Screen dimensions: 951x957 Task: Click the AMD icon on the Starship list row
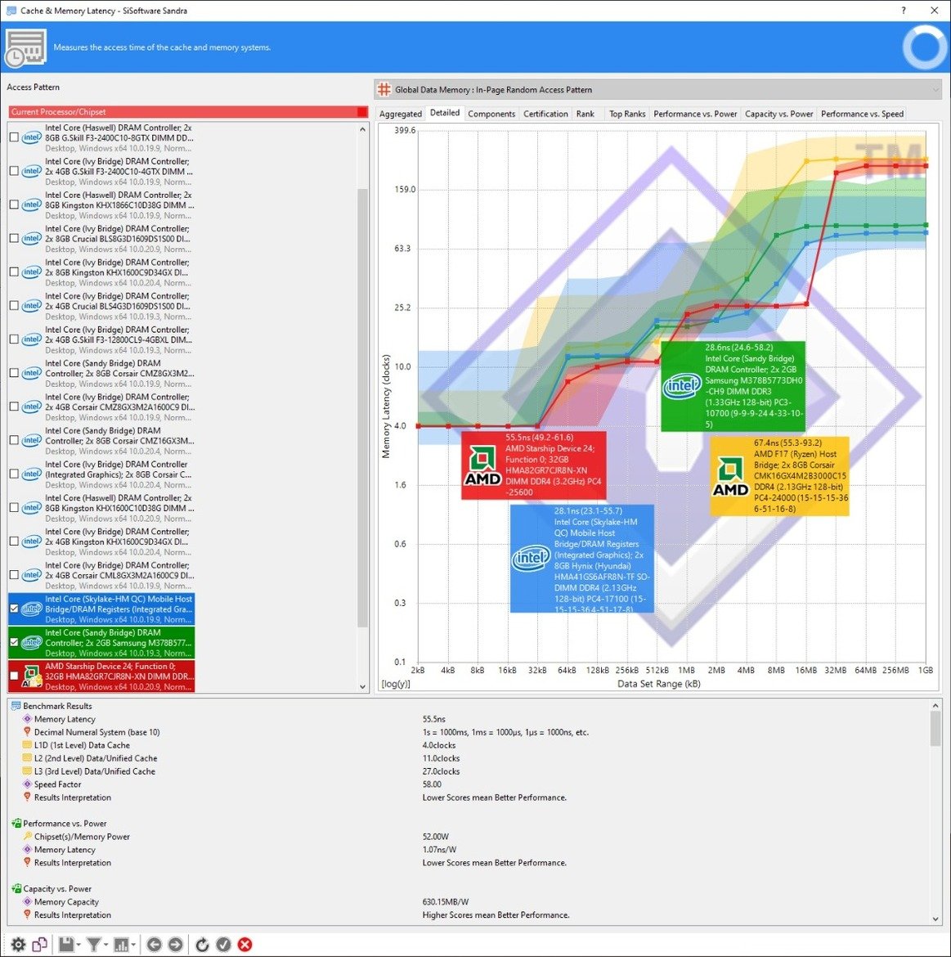[31, 676]
